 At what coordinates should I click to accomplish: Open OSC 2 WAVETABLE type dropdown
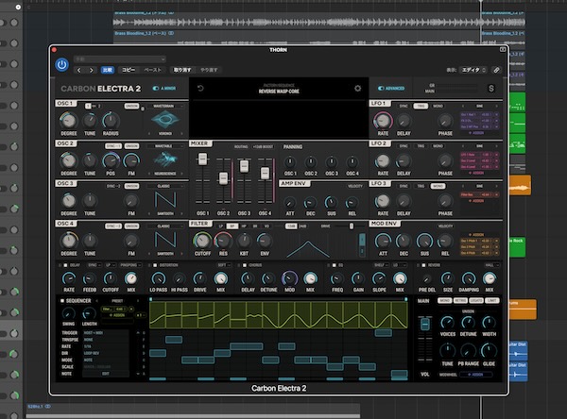[x=164, y=146]
